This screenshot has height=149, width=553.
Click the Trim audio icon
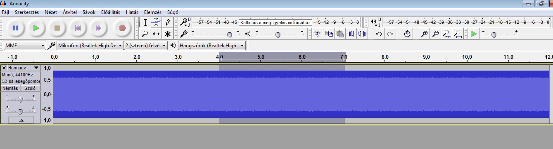(351, 34)
